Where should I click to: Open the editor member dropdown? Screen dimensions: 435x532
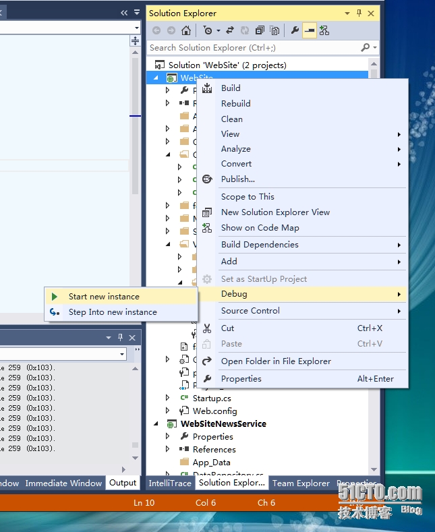coord(137,28)
